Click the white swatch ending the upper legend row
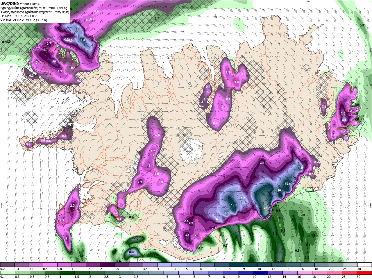This screenshot has width=372, height=279. 364,265
